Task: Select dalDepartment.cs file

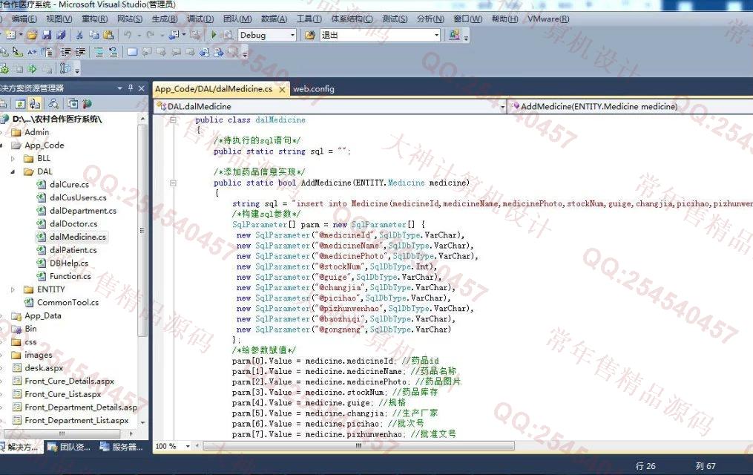Action: (x=82, y=211)
